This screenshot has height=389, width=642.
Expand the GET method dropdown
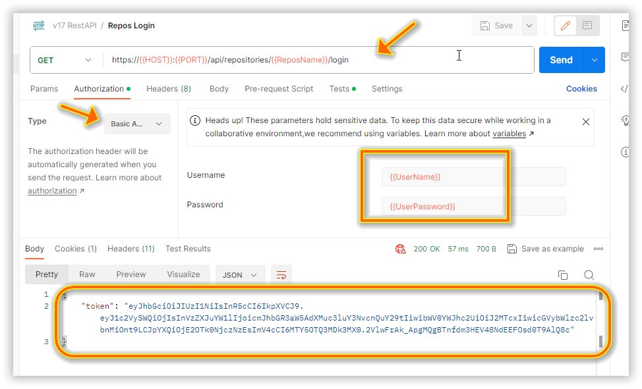point(65,60)
